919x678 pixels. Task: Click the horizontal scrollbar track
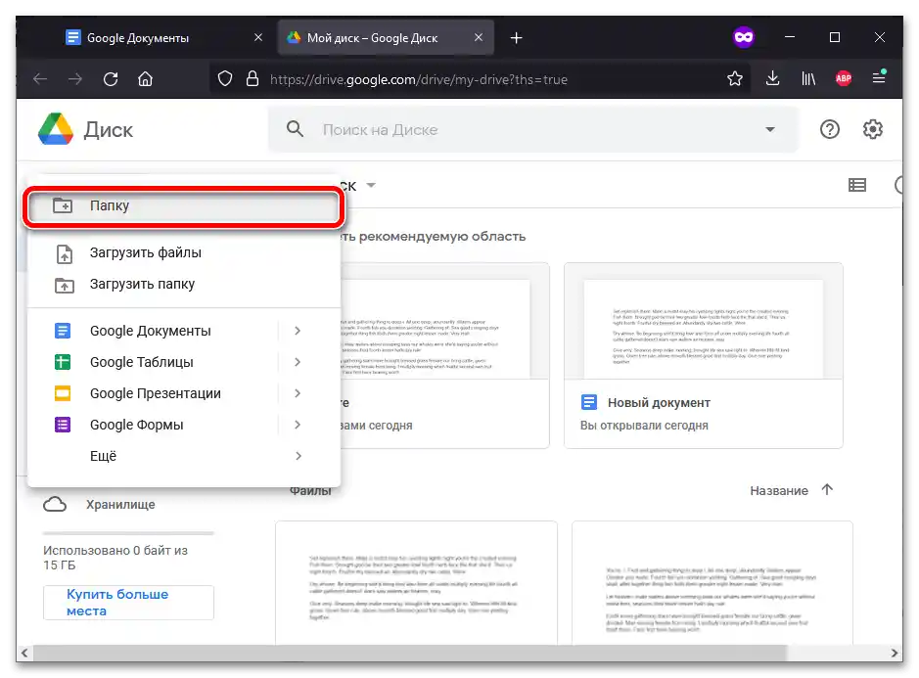pos(461,653)
